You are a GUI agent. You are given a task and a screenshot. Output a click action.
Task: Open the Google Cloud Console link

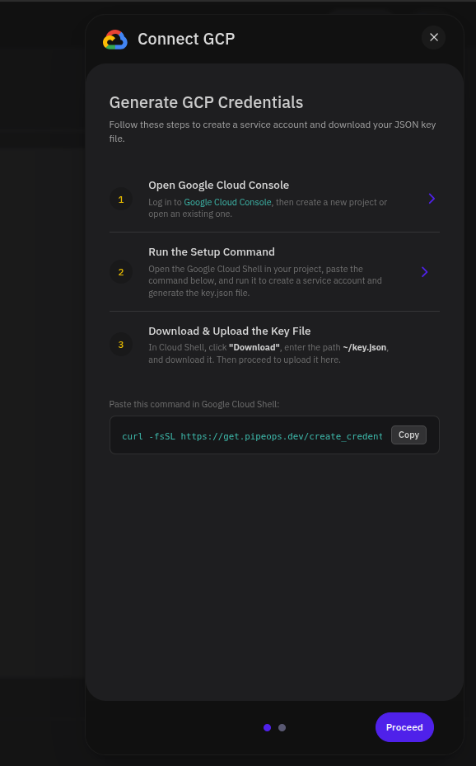[x=227, y=202]
